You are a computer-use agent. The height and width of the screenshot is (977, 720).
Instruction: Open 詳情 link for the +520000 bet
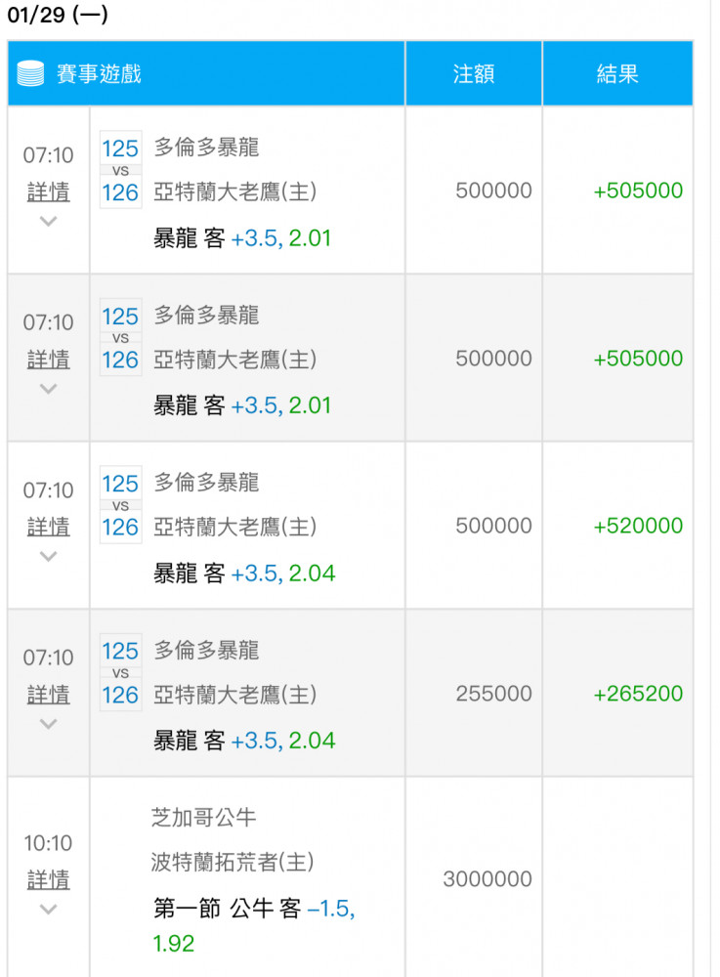49,527
